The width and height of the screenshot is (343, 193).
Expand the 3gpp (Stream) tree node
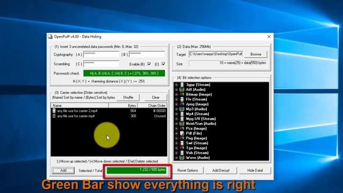tap(176, 85)
